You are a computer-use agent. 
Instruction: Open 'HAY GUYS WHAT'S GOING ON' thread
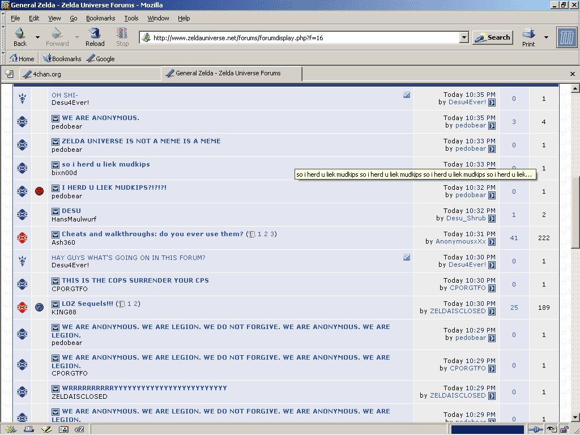129,258
